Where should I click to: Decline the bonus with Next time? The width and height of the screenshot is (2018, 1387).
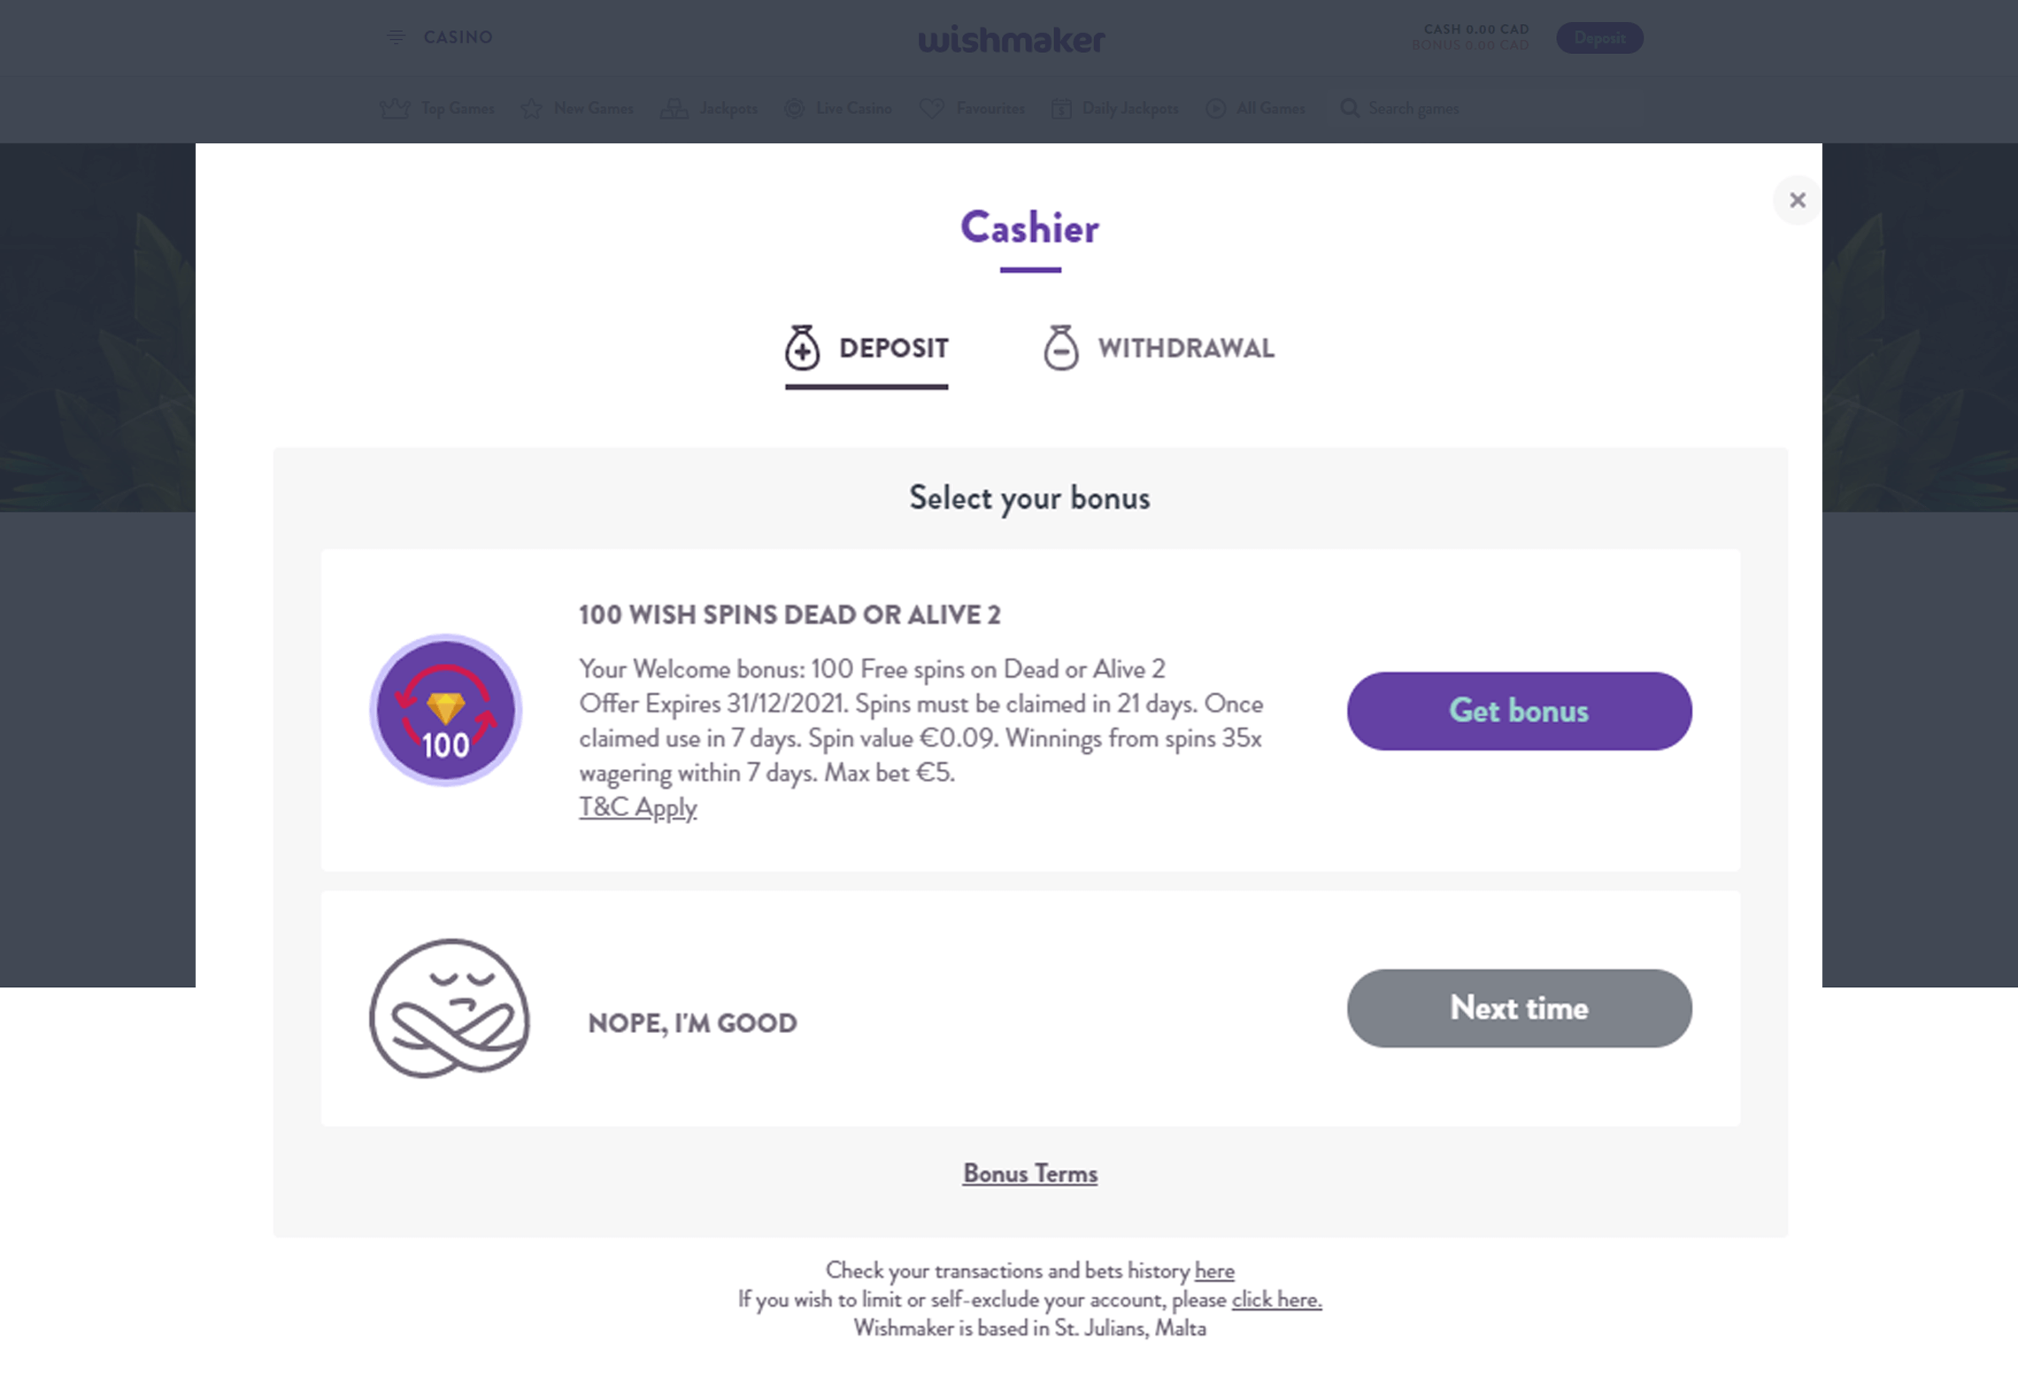click(1519, 1008)
